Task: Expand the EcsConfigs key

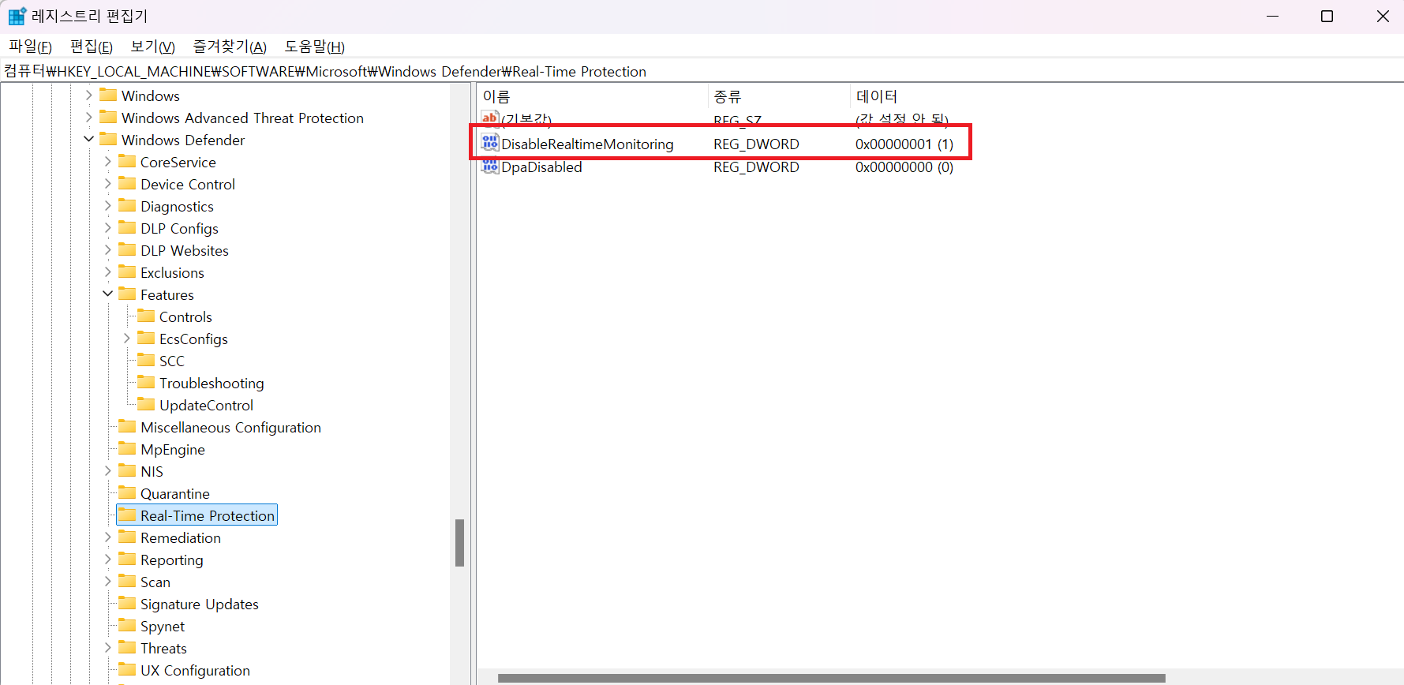Action: click(126, 338)
